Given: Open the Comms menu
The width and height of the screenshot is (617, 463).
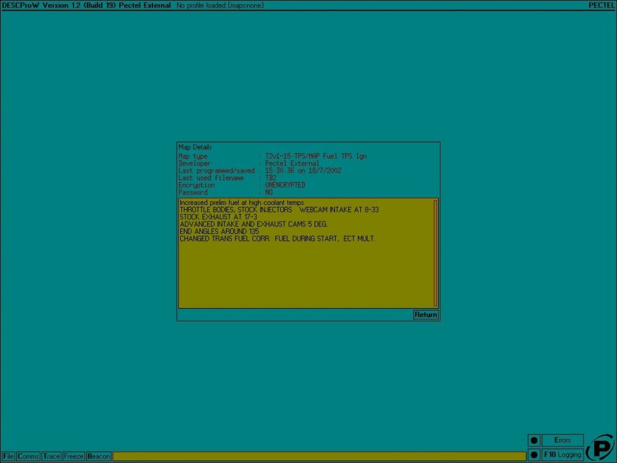Looking at the screenshot, I should (28, 456).
